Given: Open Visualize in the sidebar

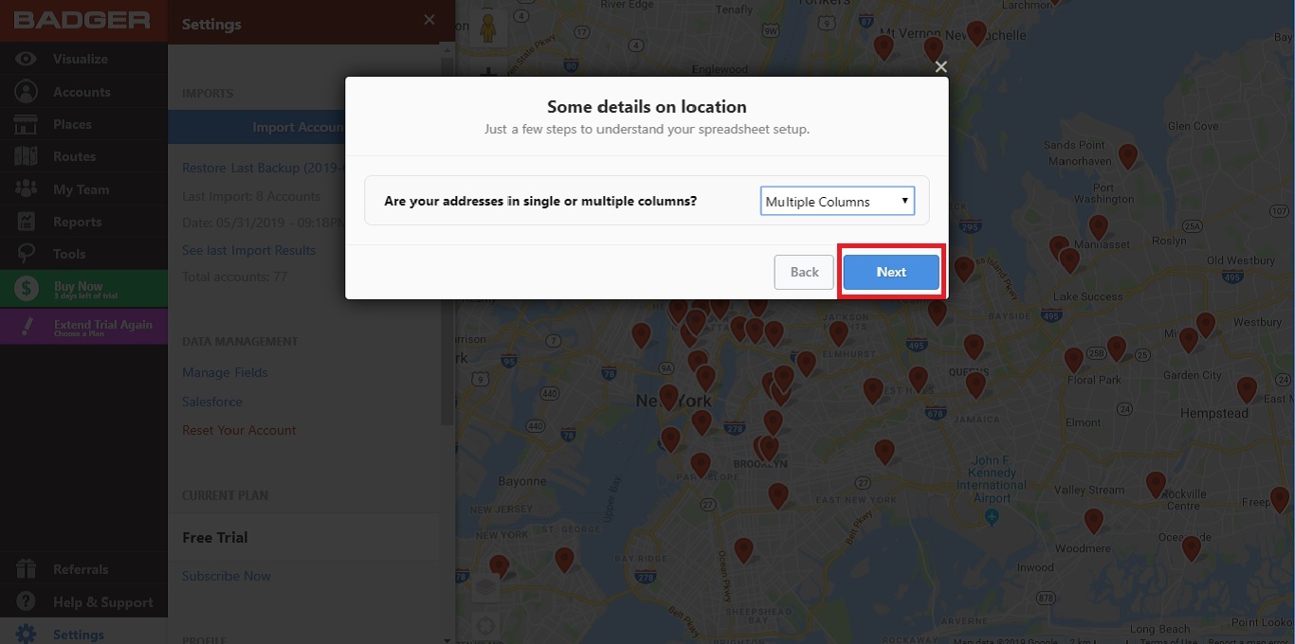Looking at the screenshot, I should point(81,59).
